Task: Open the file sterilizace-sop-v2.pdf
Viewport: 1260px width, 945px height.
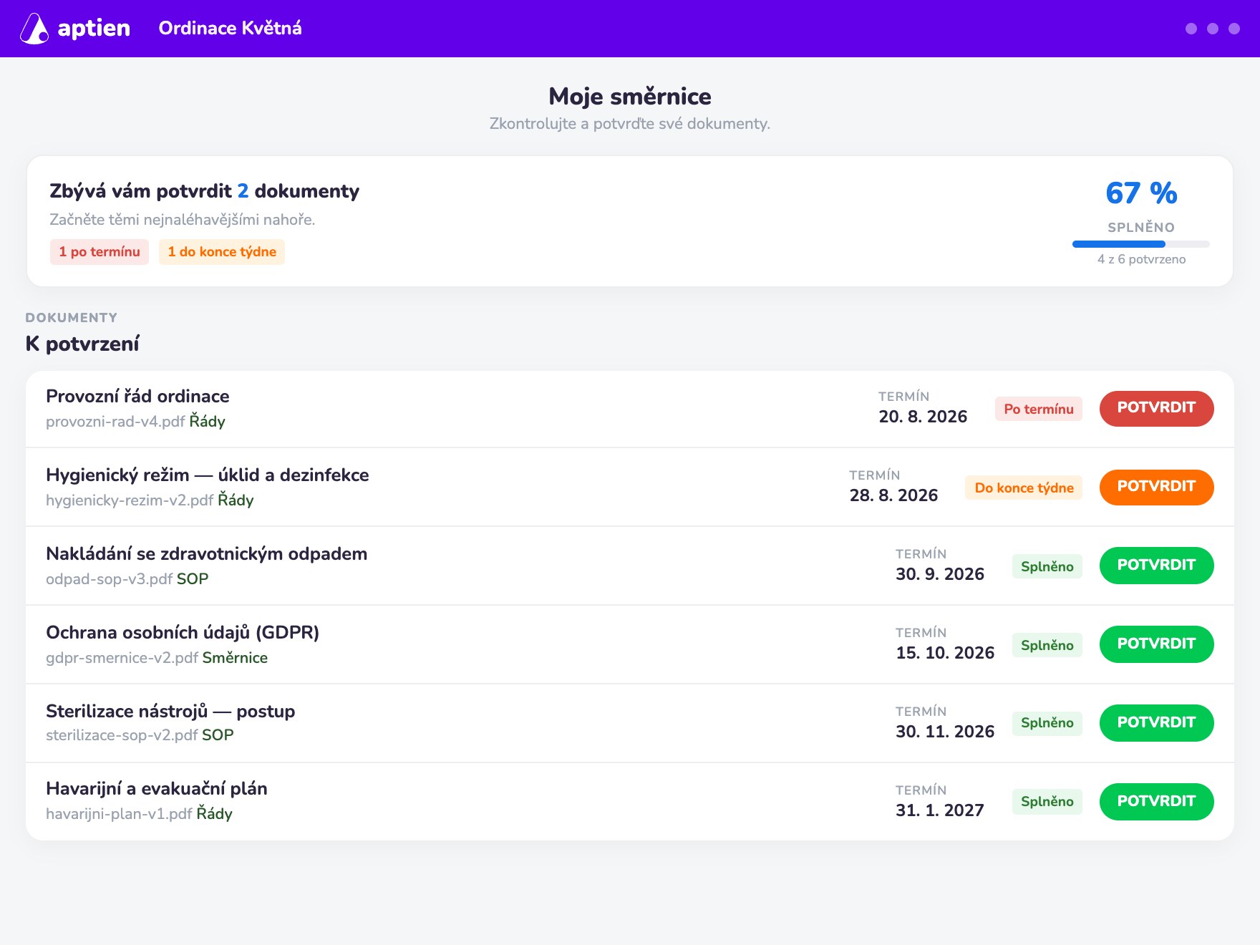Action: click(x=122, y=735)
